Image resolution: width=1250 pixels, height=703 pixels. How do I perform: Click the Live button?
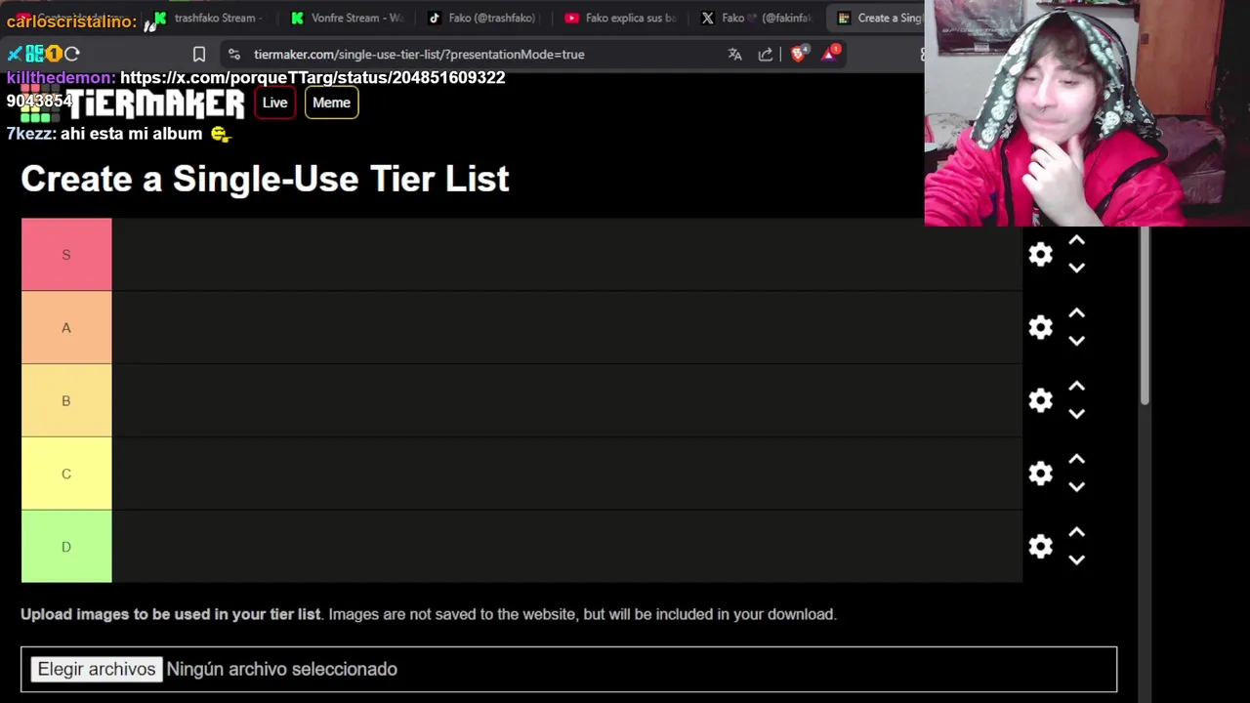click(274, 103)
